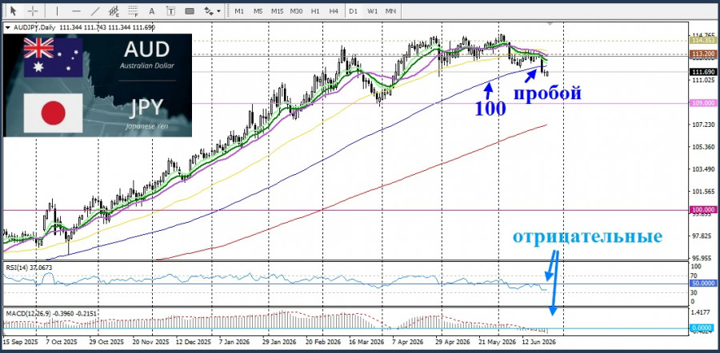Select the W1 weekly timeframe

372,10
